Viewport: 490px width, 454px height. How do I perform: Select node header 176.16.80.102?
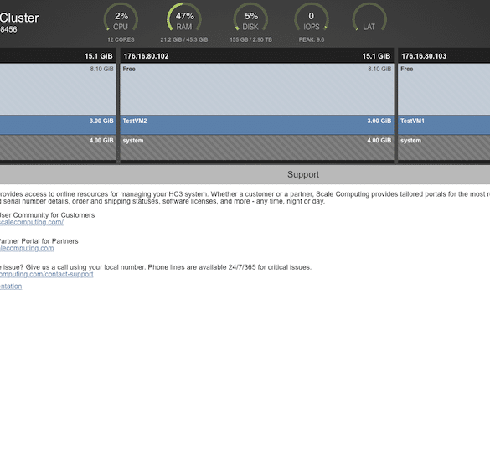(x=257, y=56)
